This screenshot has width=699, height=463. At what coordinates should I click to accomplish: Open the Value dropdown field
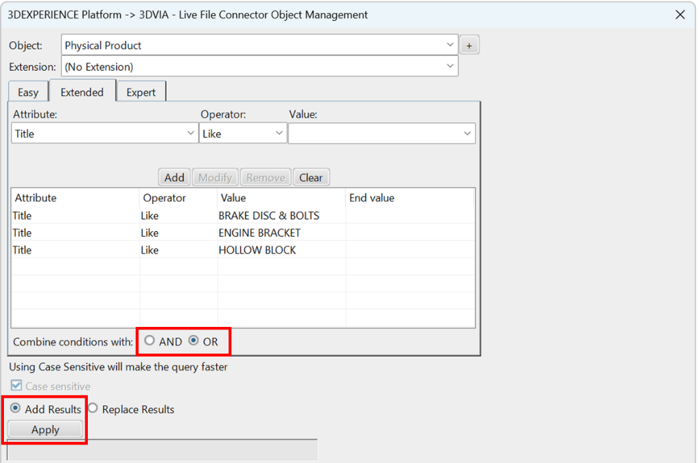[x=382, y=133]
